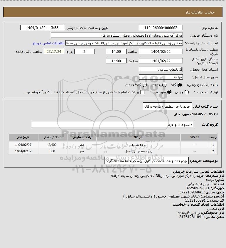Click the واحد شمارش column header

pos(82,137)
